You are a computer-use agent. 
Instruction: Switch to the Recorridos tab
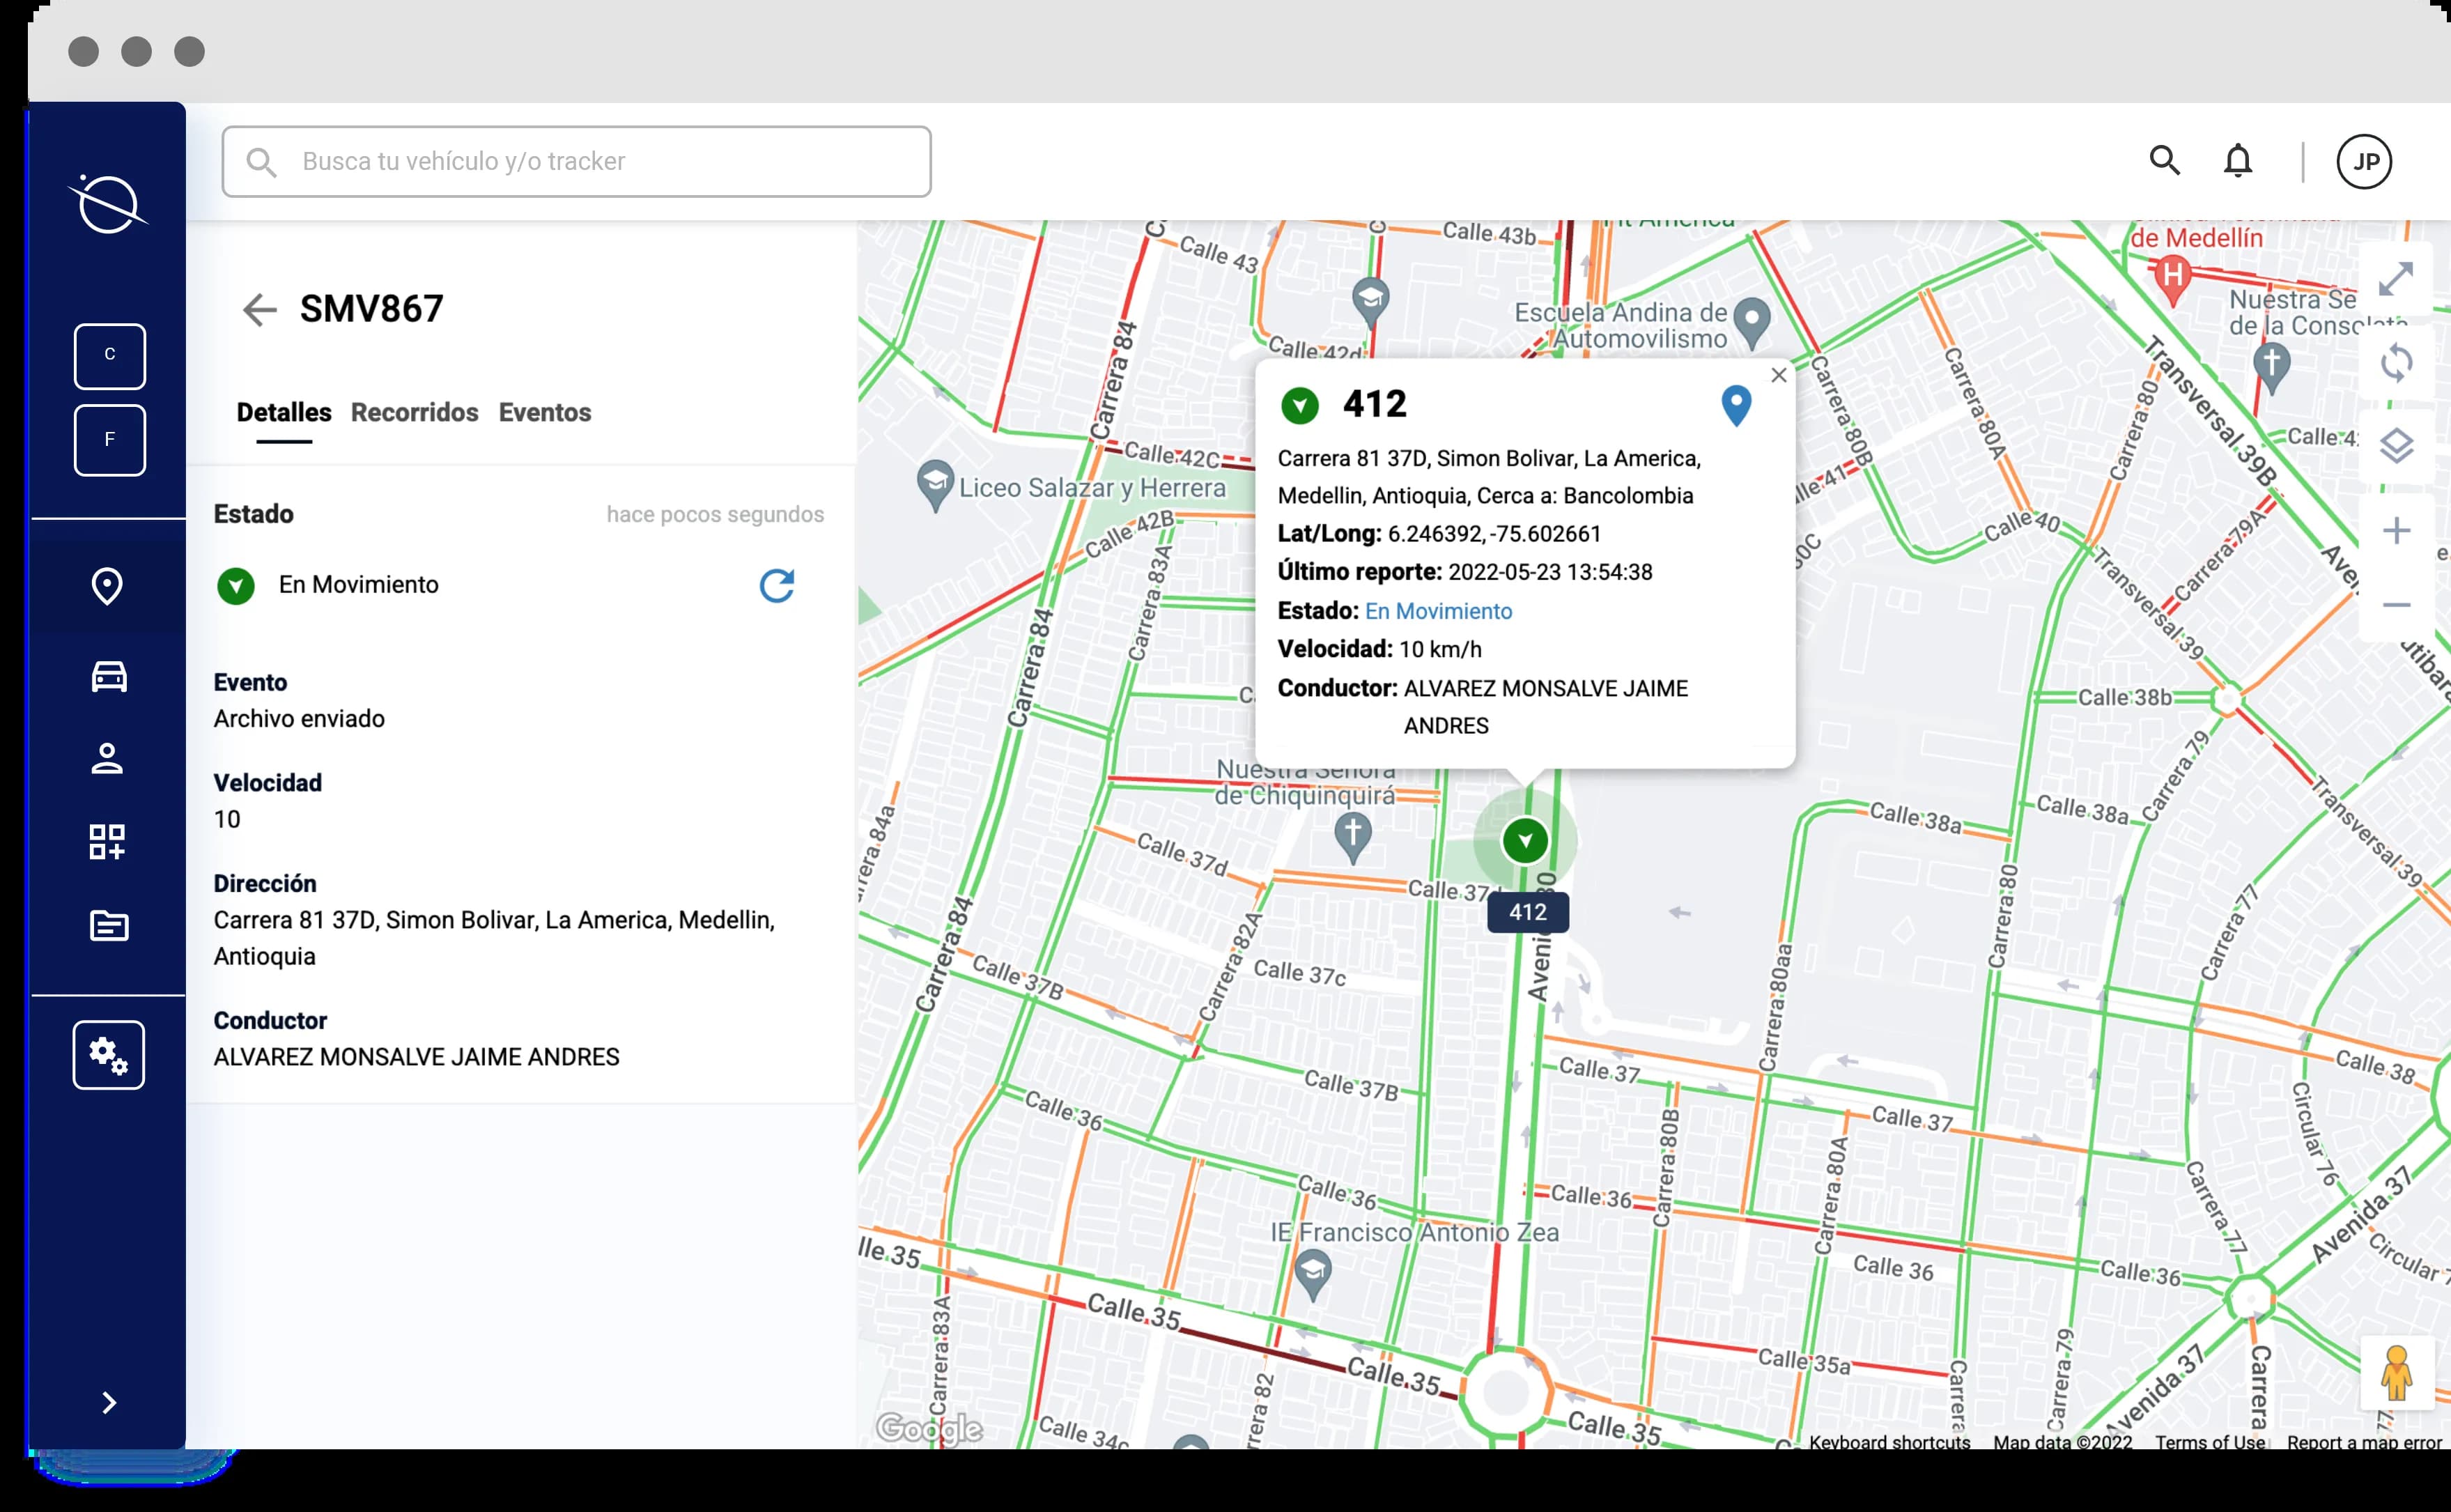[415, 412]
